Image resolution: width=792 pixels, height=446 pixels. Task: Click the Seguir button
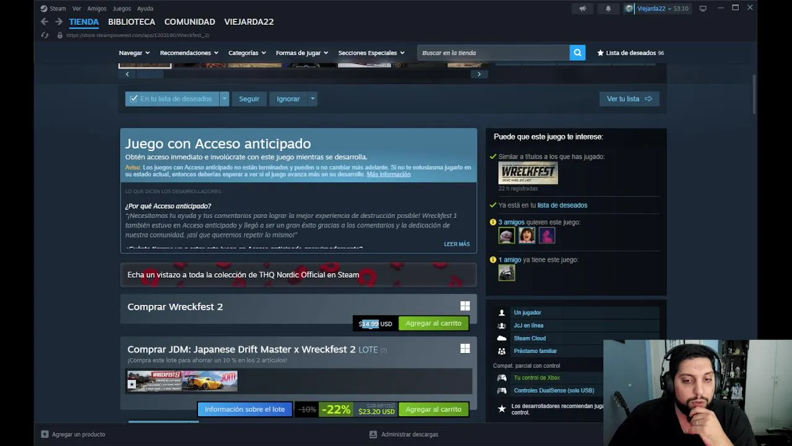coord(249,98)
